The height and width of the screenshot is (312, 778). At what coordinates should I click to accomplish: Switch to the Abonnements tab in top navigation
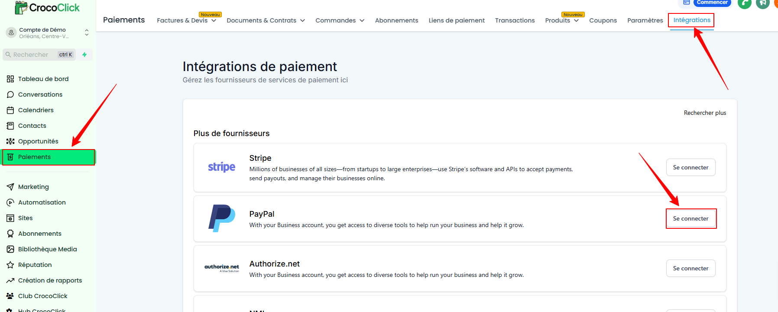396,20
